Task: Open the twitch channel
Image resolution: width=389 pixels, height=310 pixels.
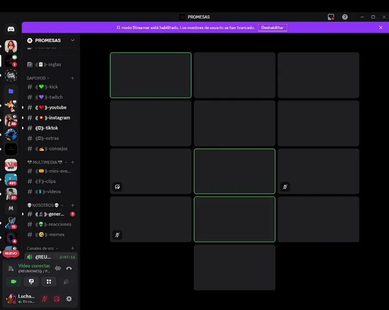Action: [x=50, y=97]
